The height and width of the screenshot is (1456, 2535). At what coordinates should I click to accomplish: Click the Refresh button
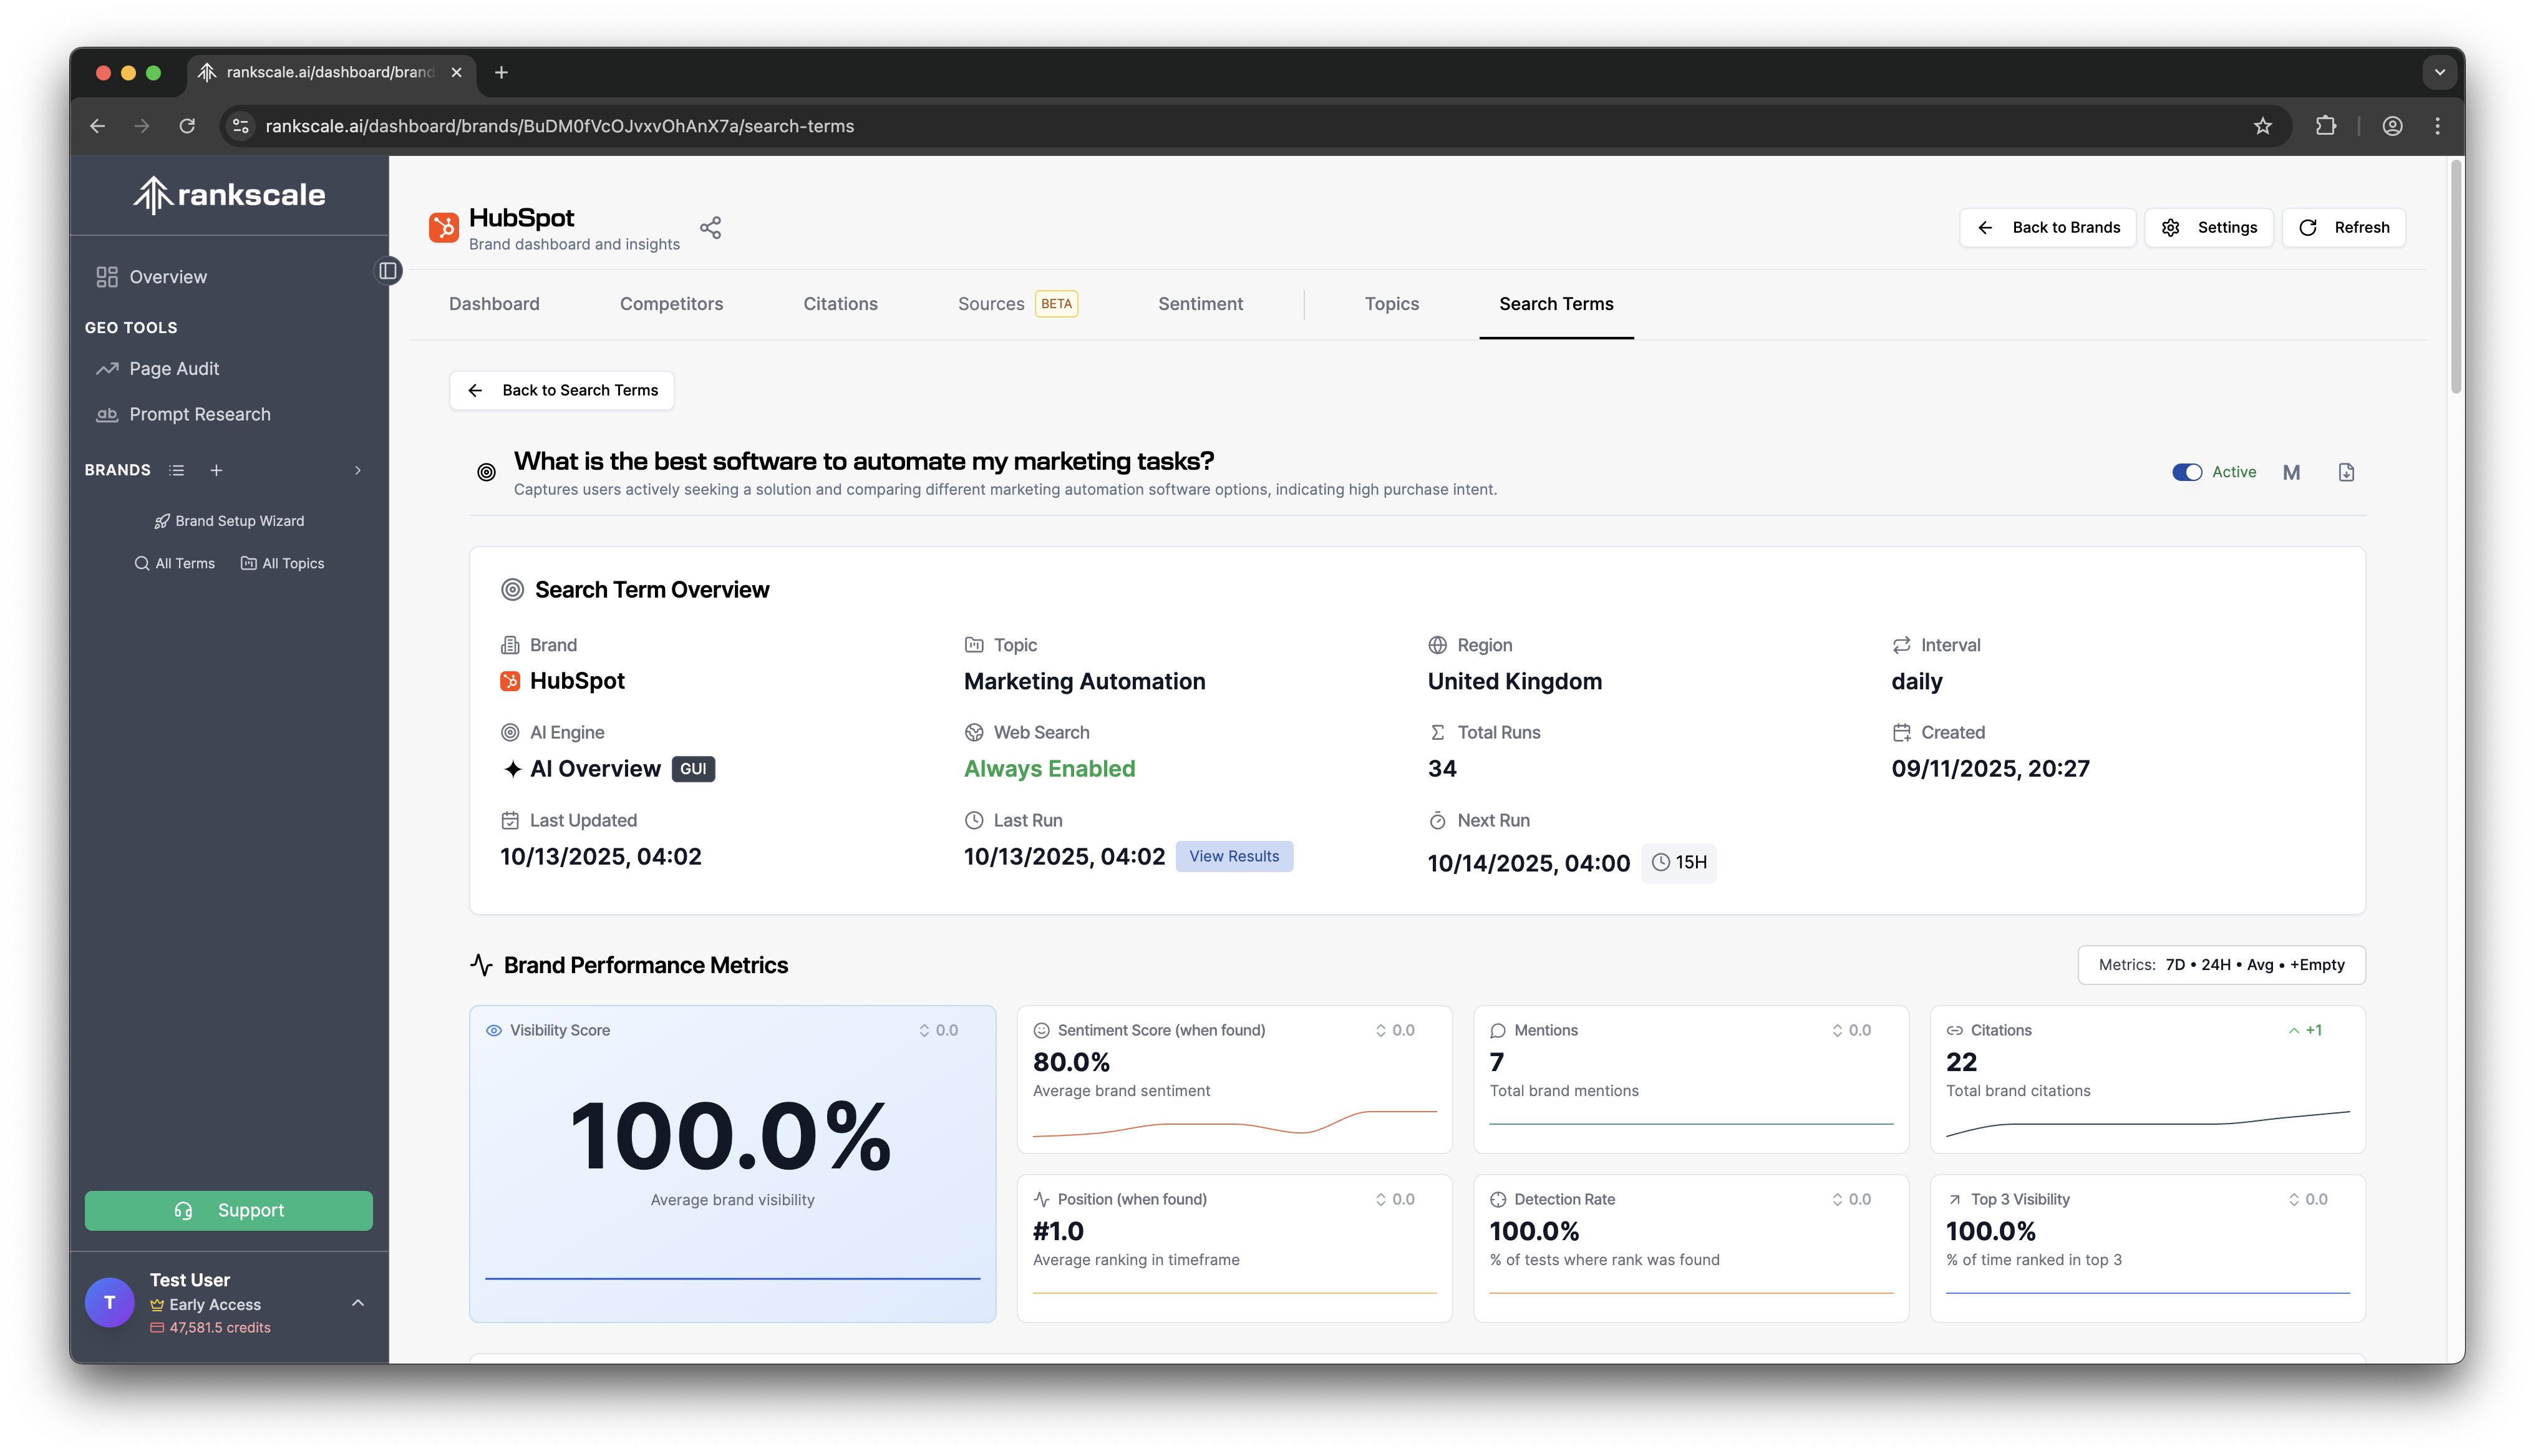(x=2343, y=227)
